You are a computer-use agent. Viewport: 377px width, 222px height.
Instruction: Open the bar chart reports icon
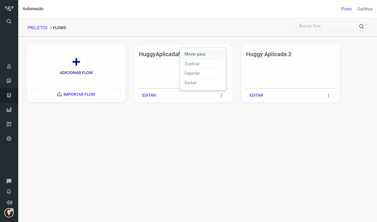pos(9,110)
